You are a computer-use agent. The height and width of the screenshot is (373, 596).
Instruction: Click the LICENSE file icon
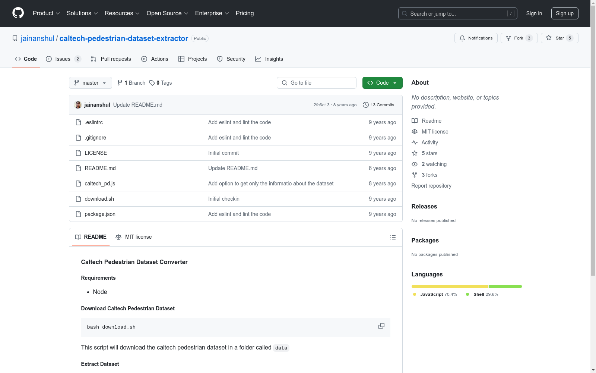[78, 153]
